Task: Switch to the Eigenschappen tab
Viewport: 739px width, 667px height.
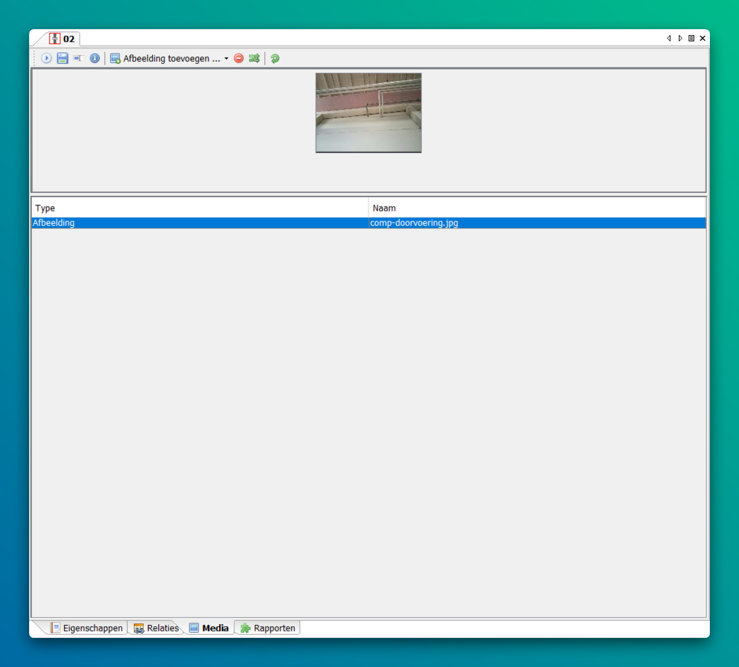Action: point(87,628)
